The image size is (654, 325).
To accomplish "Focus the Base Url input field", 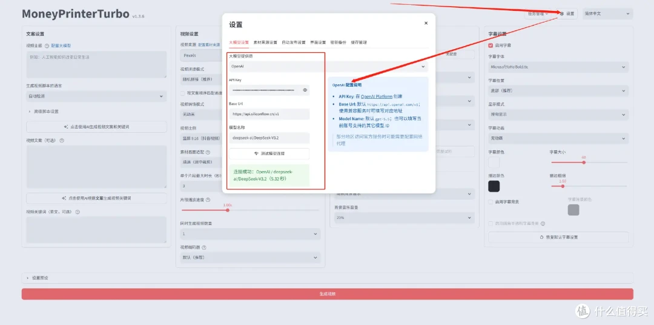I will (269, 114).
